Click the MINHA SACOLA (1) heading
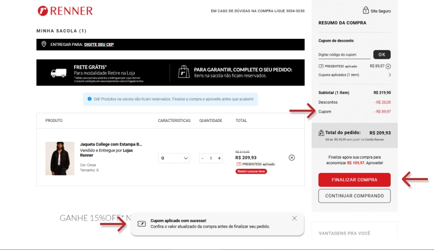 [x=61, y=31]
